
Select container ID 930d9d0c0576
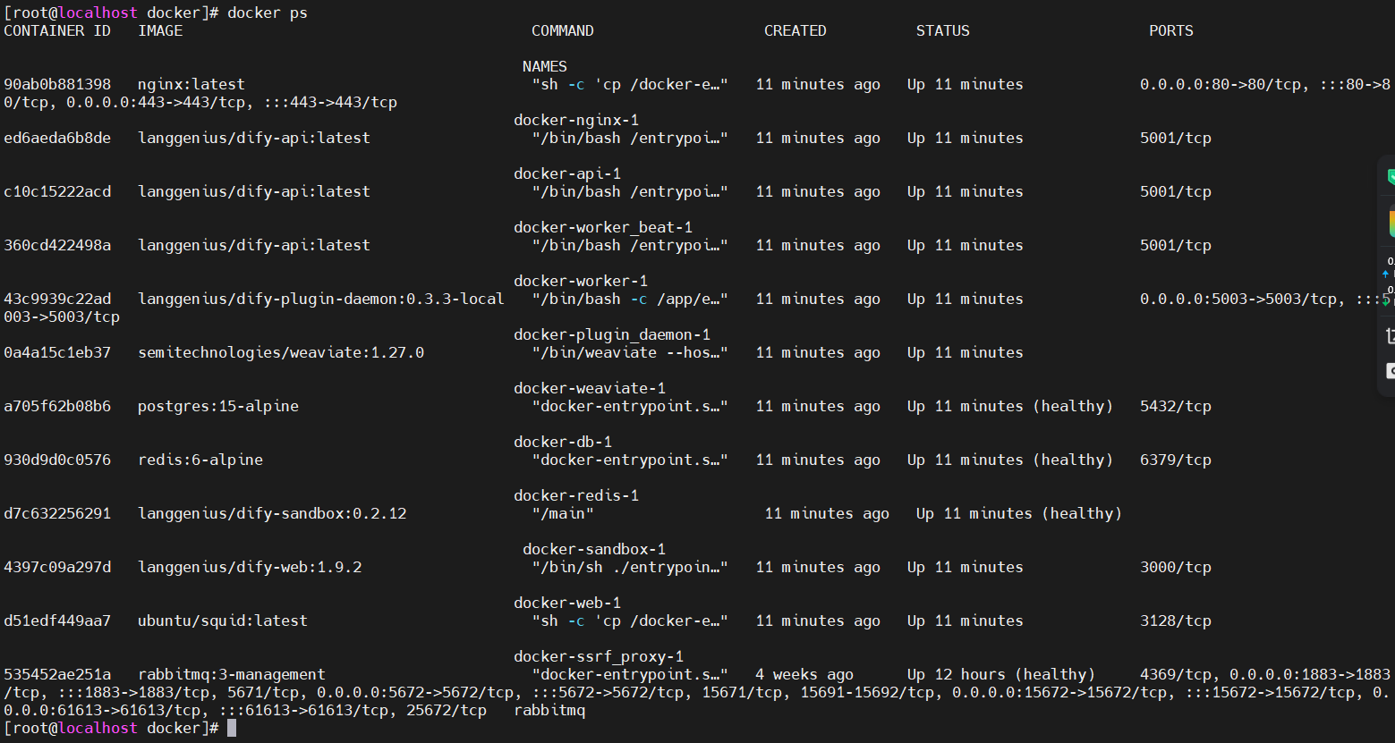57,460
